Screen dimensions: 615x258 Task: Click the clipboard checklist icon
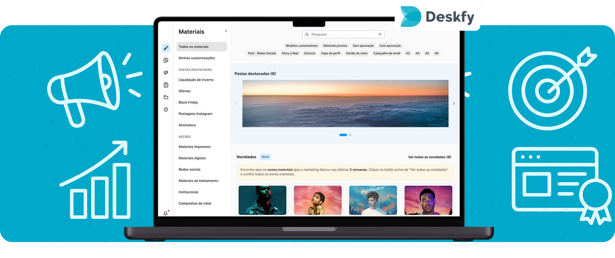[x=166, y=85]
